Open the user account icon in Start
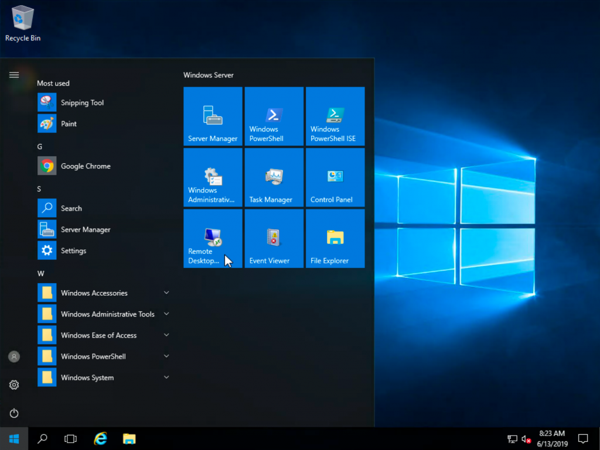 pyautogui.click(x=14, y=357)
